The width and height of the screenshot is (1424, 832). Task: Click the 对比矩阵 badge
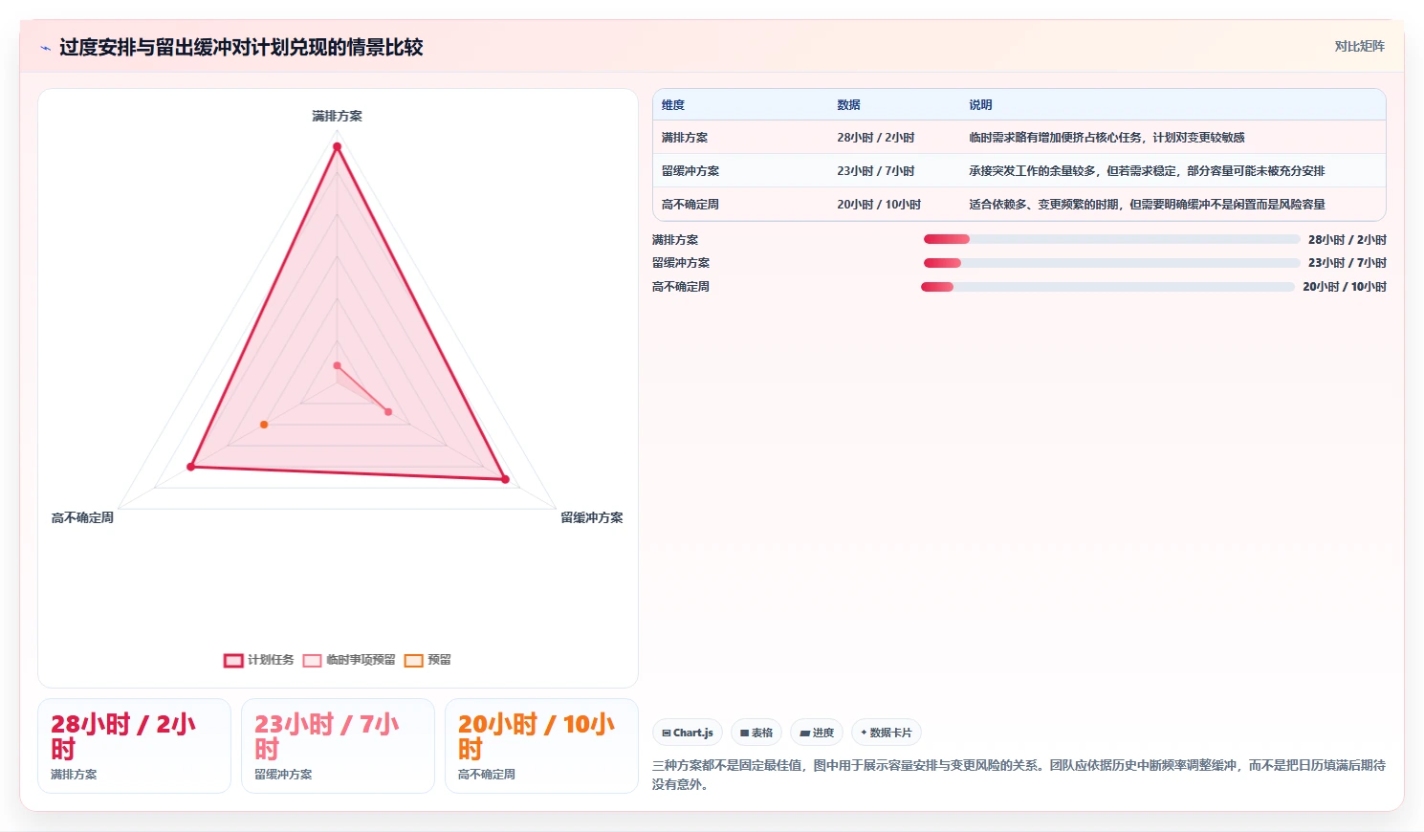click(1359, 46)
